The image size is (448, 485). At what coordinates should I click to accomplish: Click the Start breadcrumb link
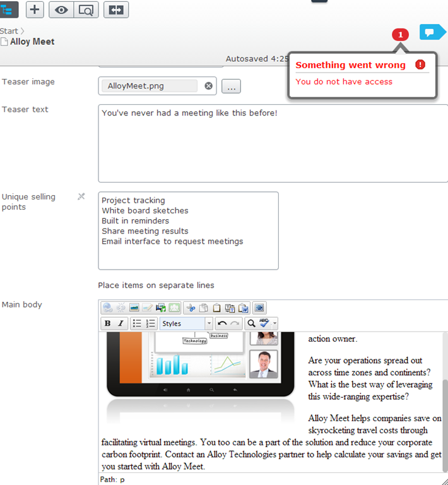(x=9, y=30)
